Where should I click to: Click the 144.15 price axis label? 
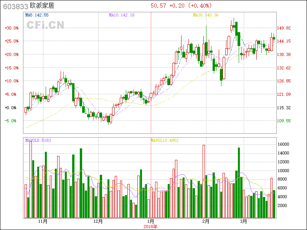tap(284, 41)
